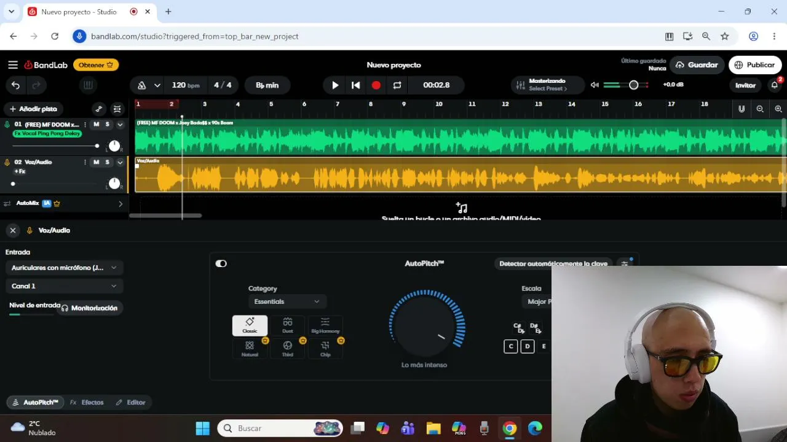Start playback with the Play button
This screenshot has height=442, width=787.
[335, 85]
